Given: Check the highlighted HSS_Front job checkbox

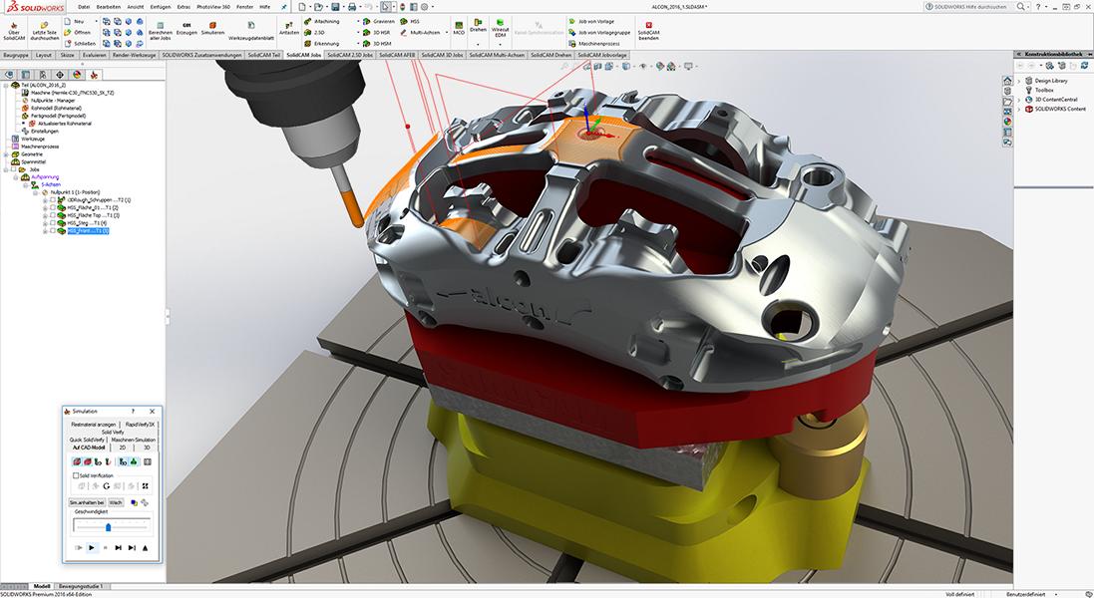Looking at the screenshot, I should [53, 230].
